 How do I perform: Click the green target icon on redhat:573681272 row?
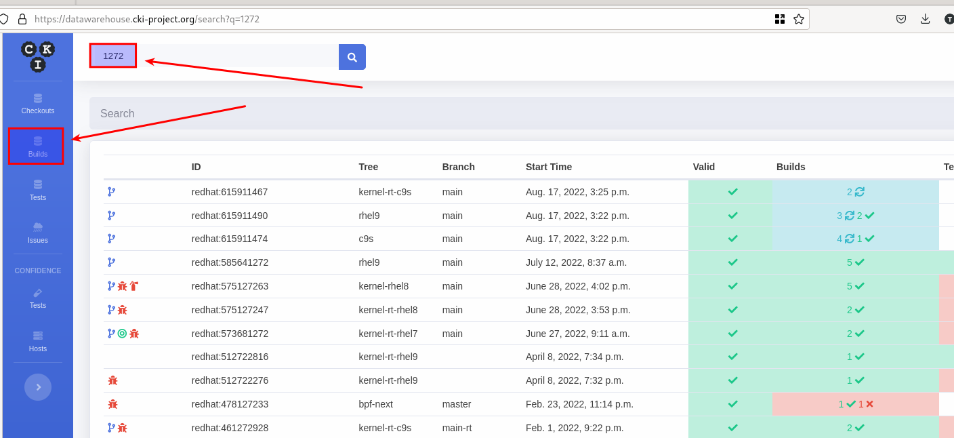[x=122, y=334]
